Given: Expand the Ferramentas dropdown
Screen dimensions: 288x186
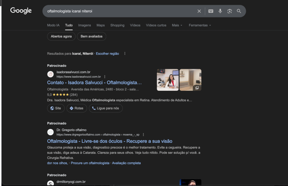Looking at the screenshot, I should point(200,25).
